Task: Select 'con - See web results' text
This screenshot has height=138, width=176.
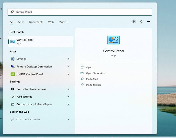Action: [28, 119]
